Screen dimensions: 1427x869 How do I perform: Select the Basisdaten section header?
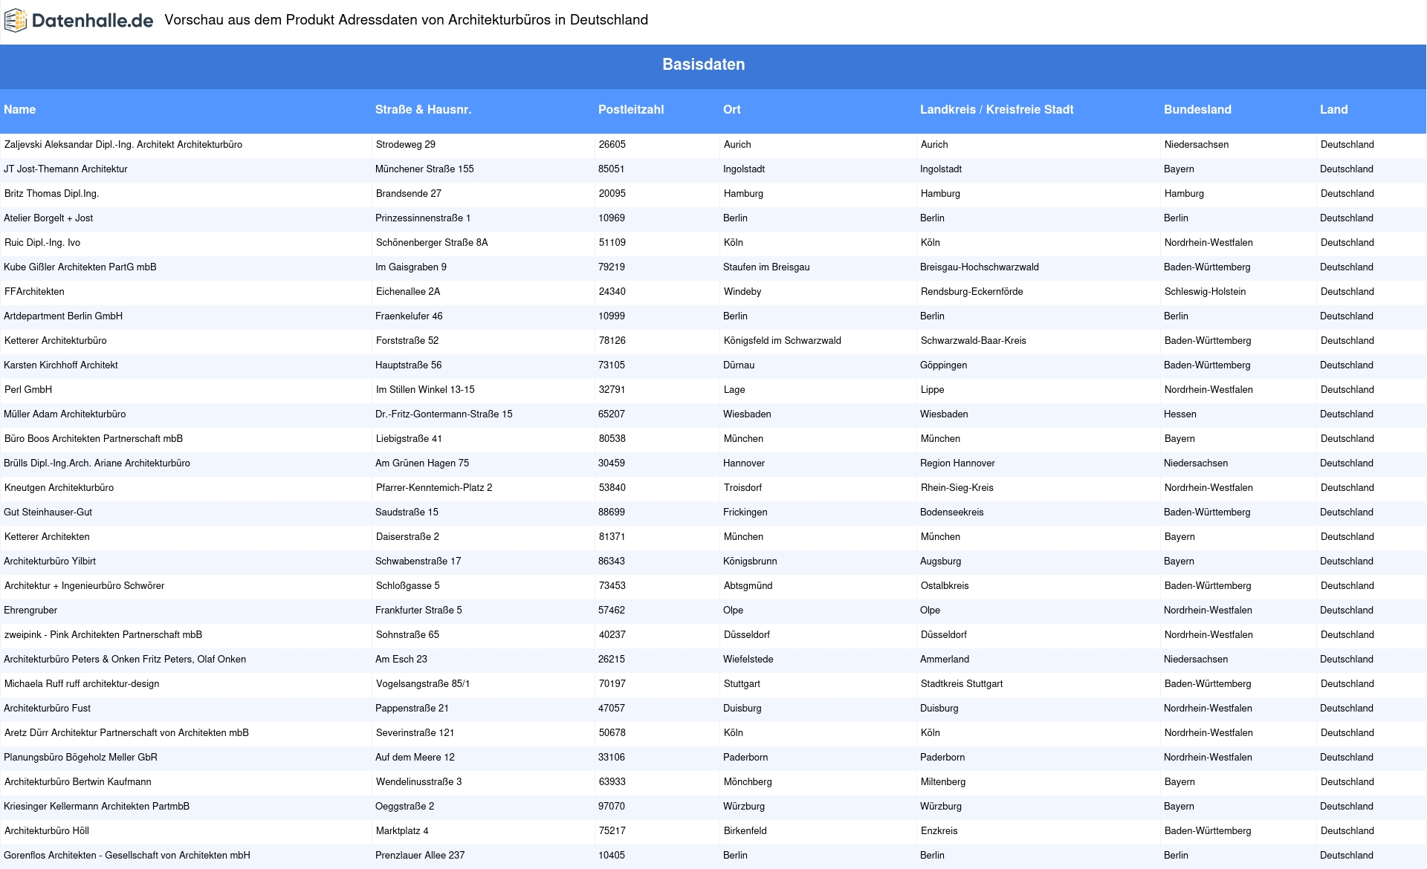point(703,65)
